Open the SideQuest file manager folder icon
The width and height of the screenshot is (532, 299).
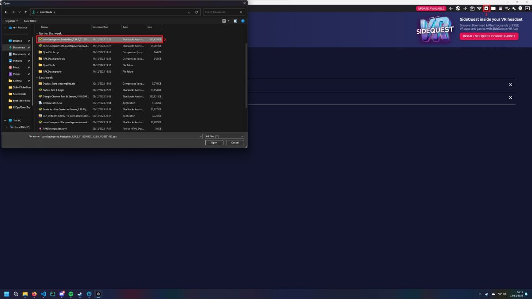coord(493,8)
